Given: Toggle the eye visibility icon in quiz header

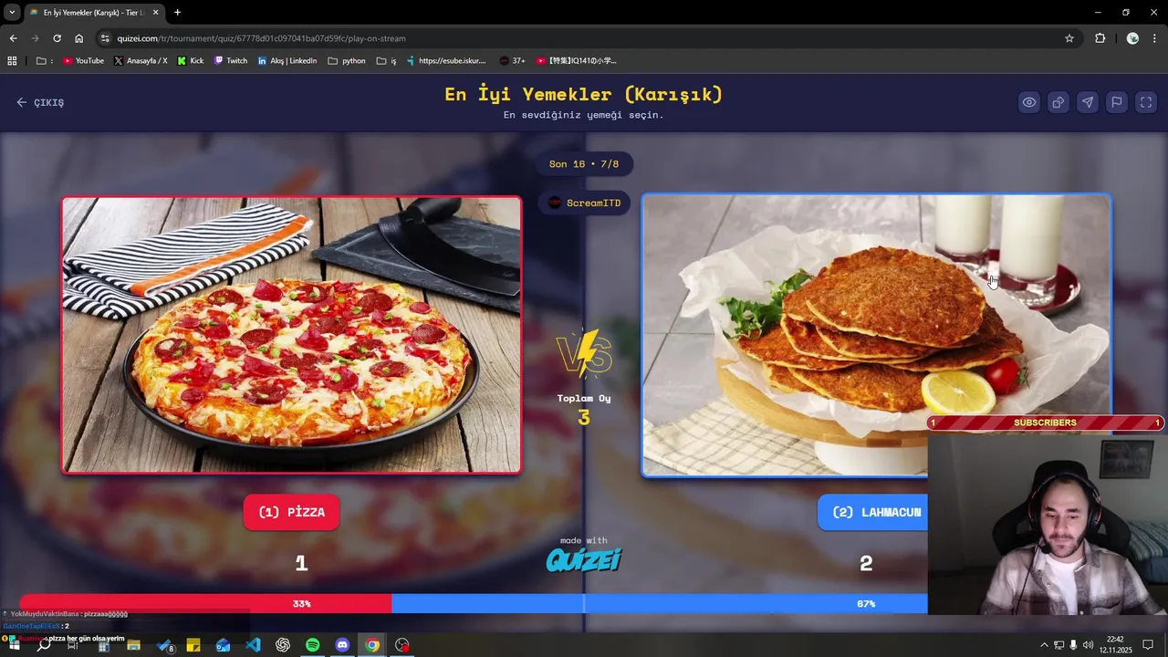Looking at the screenshot, I should point(1028,102).
